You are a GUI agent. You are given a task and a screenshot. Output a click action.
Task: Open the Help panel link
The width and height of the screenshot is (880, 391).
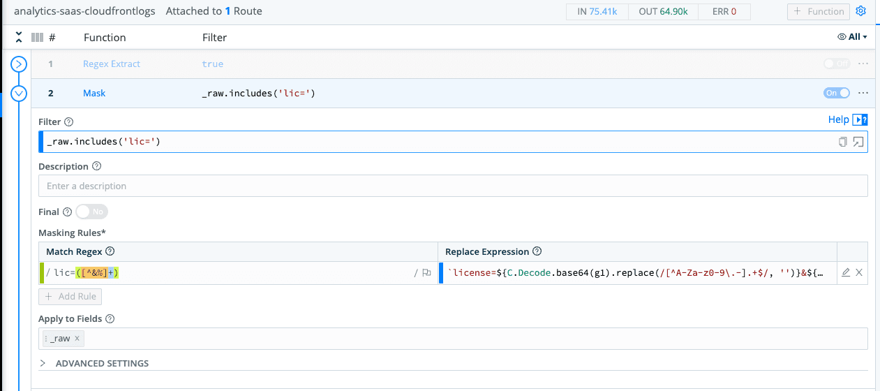click(x=847, y=119)
